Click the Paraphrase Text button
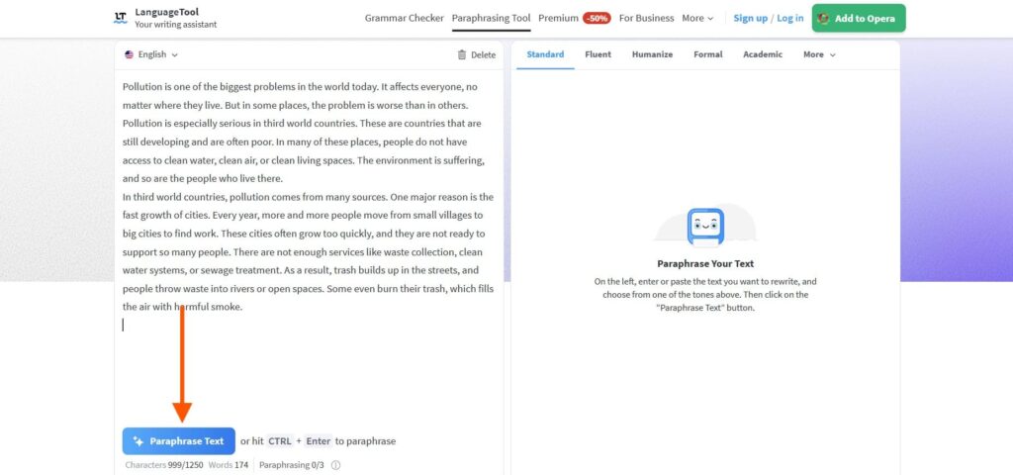Screen dimensions: 1013x475 [179, 441]
